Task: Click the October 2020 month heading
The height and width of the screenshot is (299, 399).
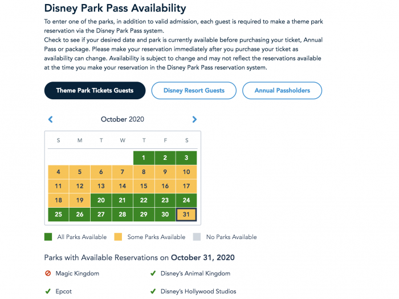Action: tap(123, 119)
